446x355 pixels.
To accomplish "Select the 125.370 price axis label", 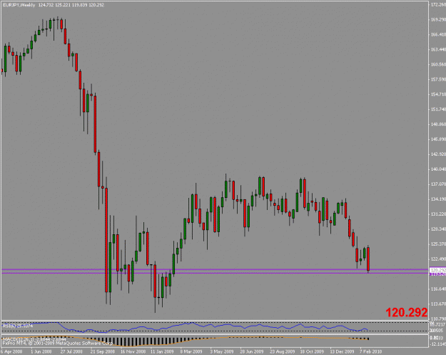I will click(x=438, y=244).
